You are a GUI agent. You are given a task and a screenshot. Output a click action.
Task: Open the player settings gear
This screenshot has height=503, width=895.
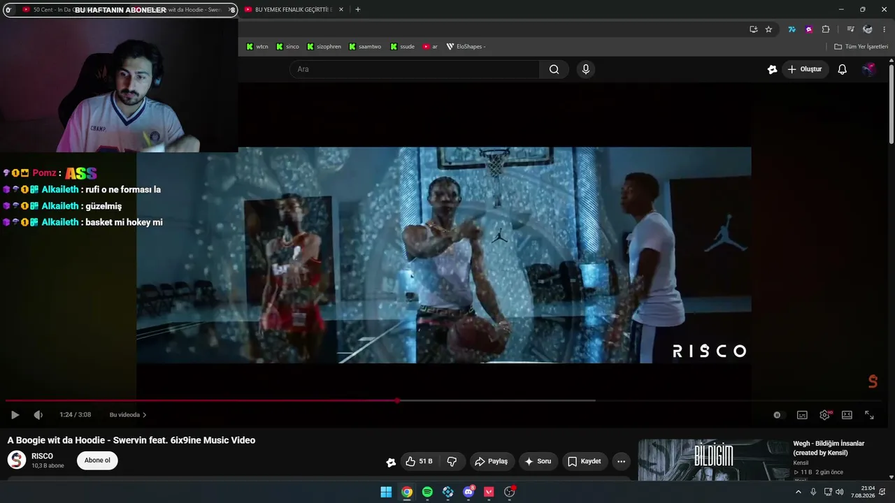click(825, 415)
